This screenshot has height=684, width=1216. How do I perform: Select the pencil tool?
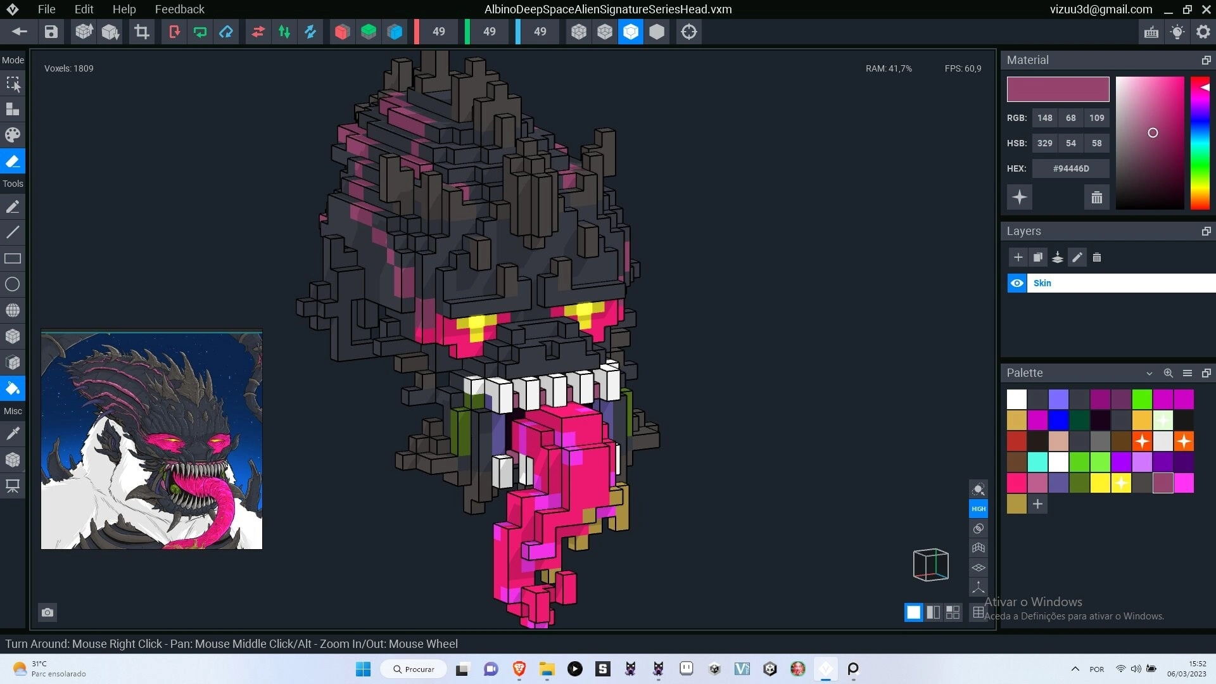coord(13,206)
